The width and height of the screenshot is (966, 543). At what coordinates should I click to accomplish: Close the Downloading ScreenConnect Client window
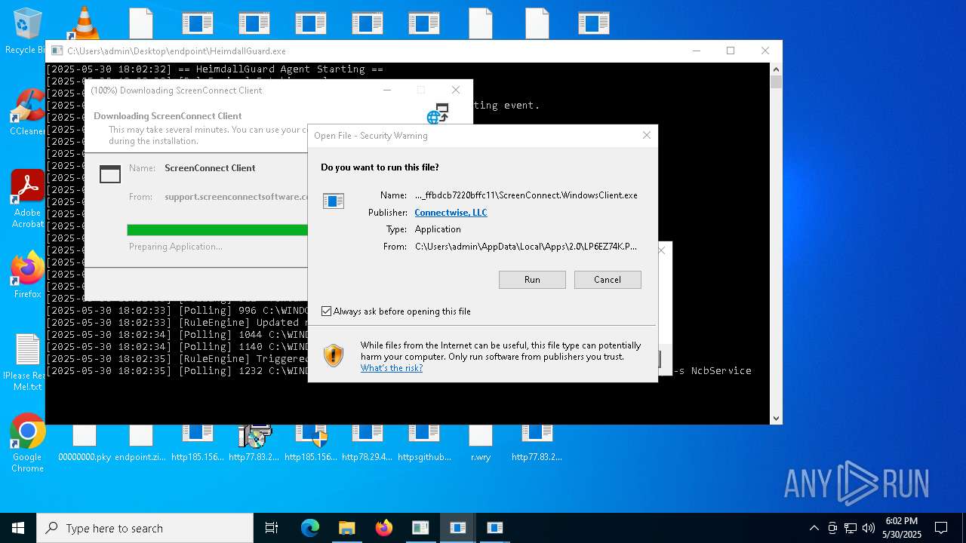tap(455, 90)
